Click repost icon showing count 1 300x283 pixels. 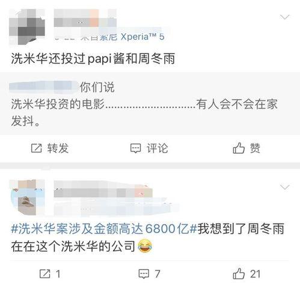44,274
